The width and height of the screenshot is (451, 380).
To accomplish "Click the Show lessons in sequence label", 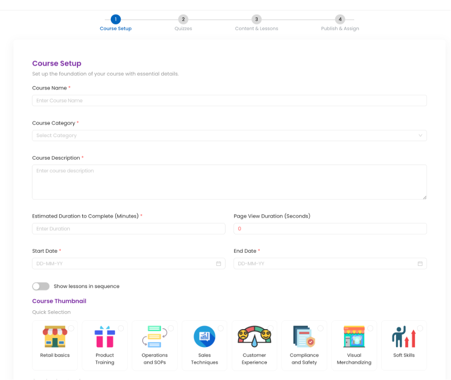I will (87, 286).
